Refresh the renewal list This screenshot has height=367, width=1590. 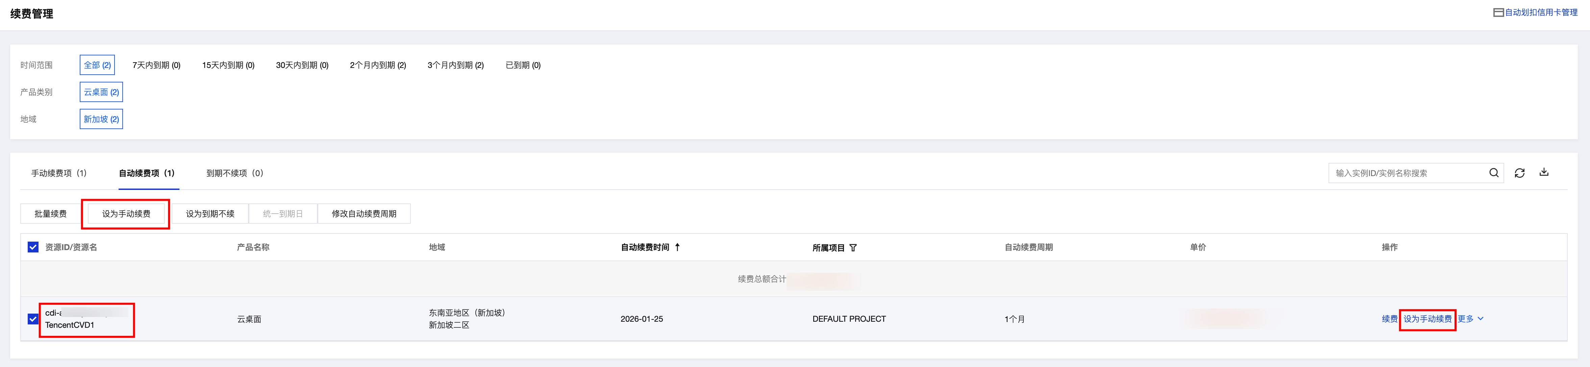point(1519,173)
